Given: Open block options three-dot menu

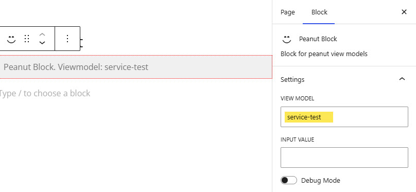Looking at the screenshot, I should [67, 39].
